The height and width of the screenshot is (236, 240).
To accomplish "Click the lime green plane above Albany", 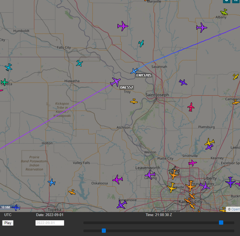I will [224, 12].
